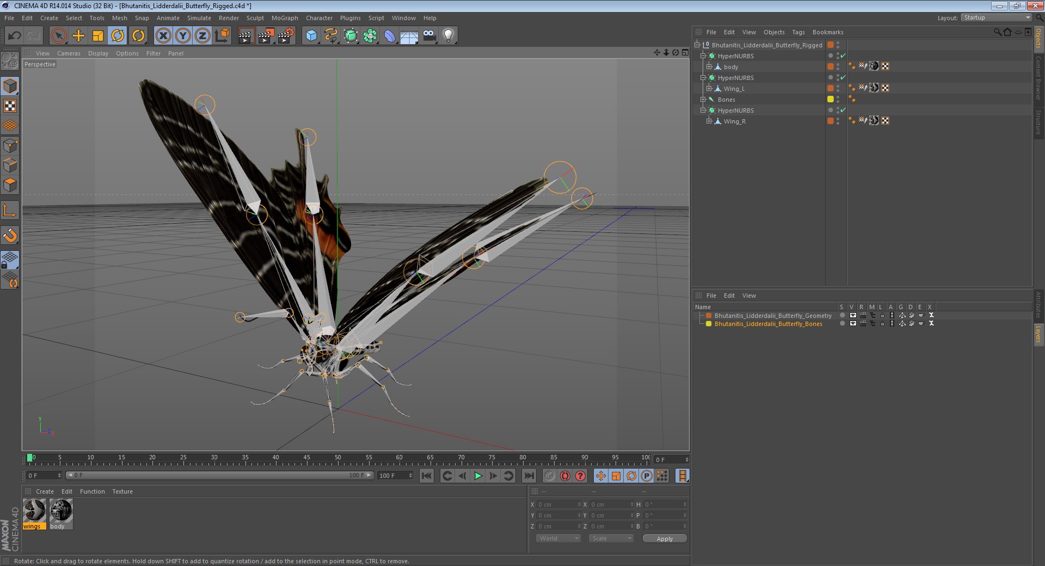The width and height of the screenshot is (1045, 566).
Task: Add a light object
Action: [x=448, y=36]
